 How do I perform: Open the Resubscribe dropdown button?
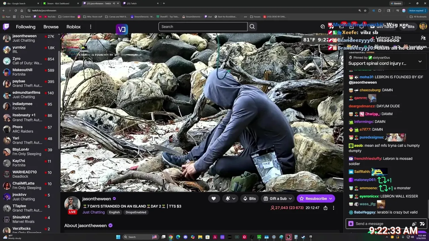316,198
